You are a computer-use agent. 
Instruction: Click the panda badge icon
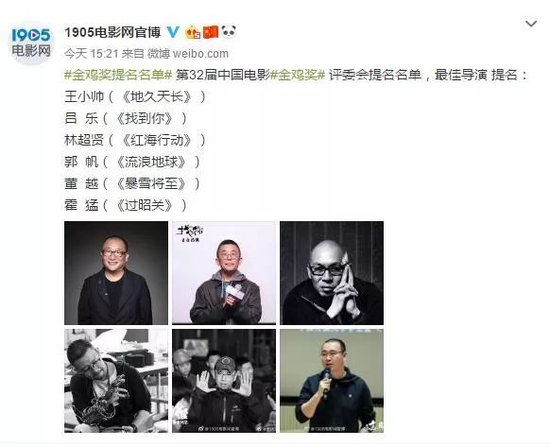[x=229, y=31]
